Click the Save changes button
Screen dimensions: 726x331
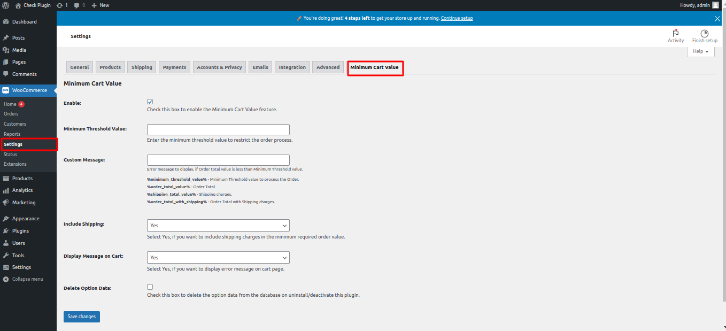pyautogui.click(x=81, y=317)
